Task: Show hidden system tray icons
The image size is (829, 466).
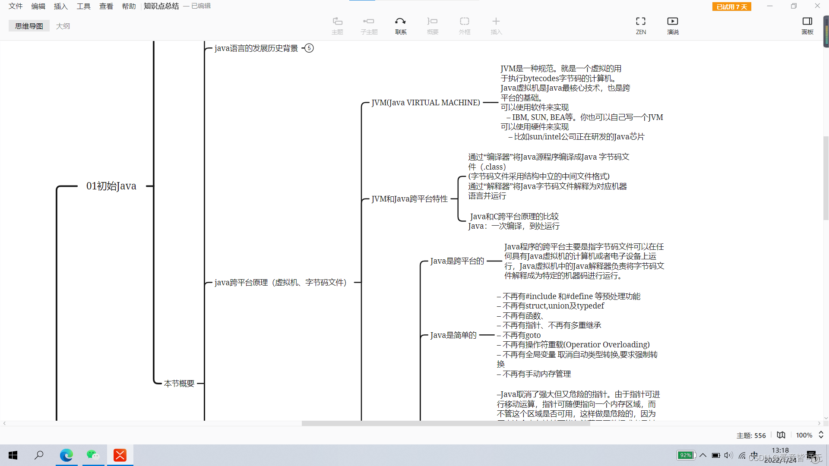Action: [x=703, y=455]
